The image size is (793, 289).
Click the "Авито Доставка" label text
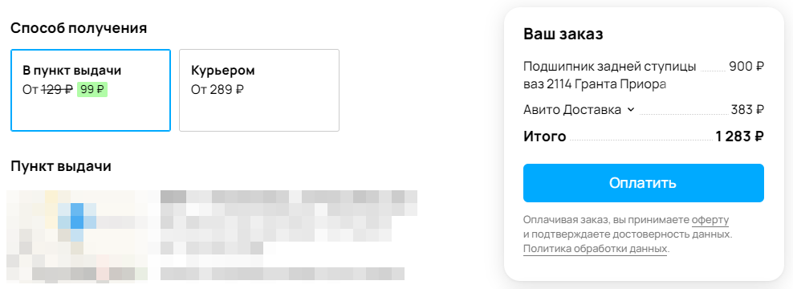572,110
